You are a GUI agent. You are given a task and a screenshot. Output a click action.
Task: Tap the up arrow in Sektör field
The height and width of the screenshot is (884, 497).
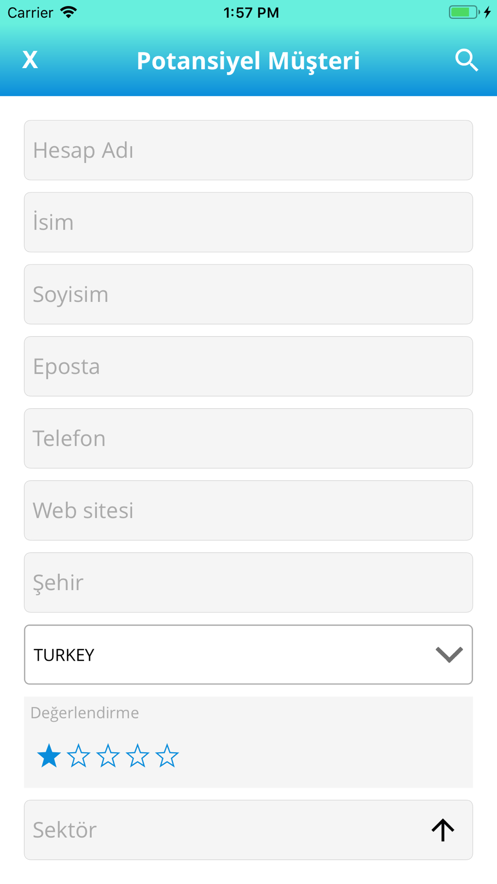[x=443, y=830]
